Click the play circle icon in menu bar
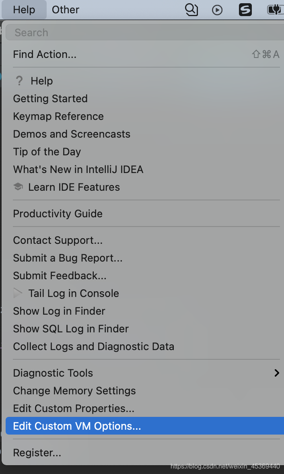 pyautogui.click(x=217, y=10)
